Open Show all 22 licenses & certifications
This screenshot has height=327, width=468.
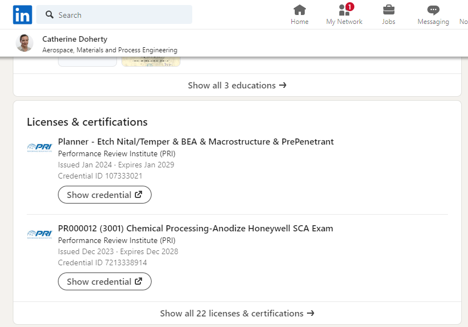tap(237, 313)
